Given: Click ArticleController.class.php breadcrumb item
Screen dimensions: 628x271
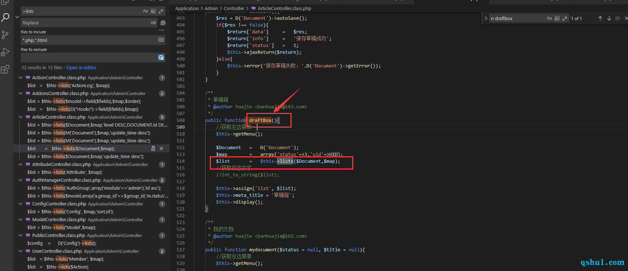Looking at the screenshot, I should click(x=284, y=8).
